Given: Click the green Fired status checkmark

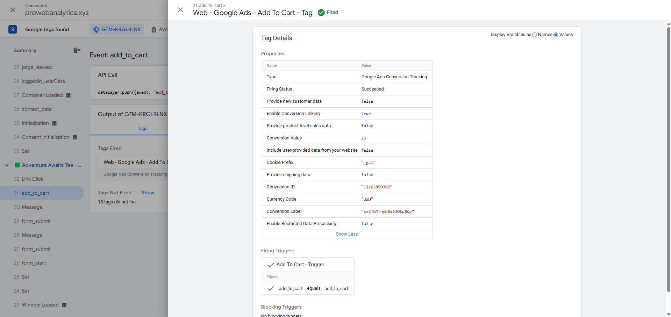Looking at the screenshot, I should [x=321, y=13].
